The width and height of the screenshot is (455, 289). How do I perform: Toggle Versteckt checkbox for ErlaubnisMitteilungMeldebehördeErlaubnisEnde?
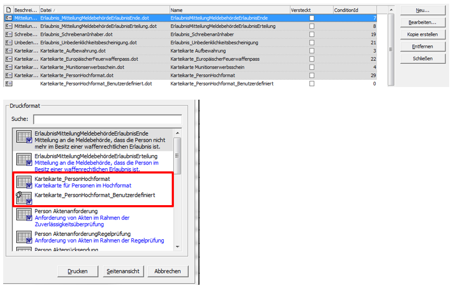tap(312, 18)
